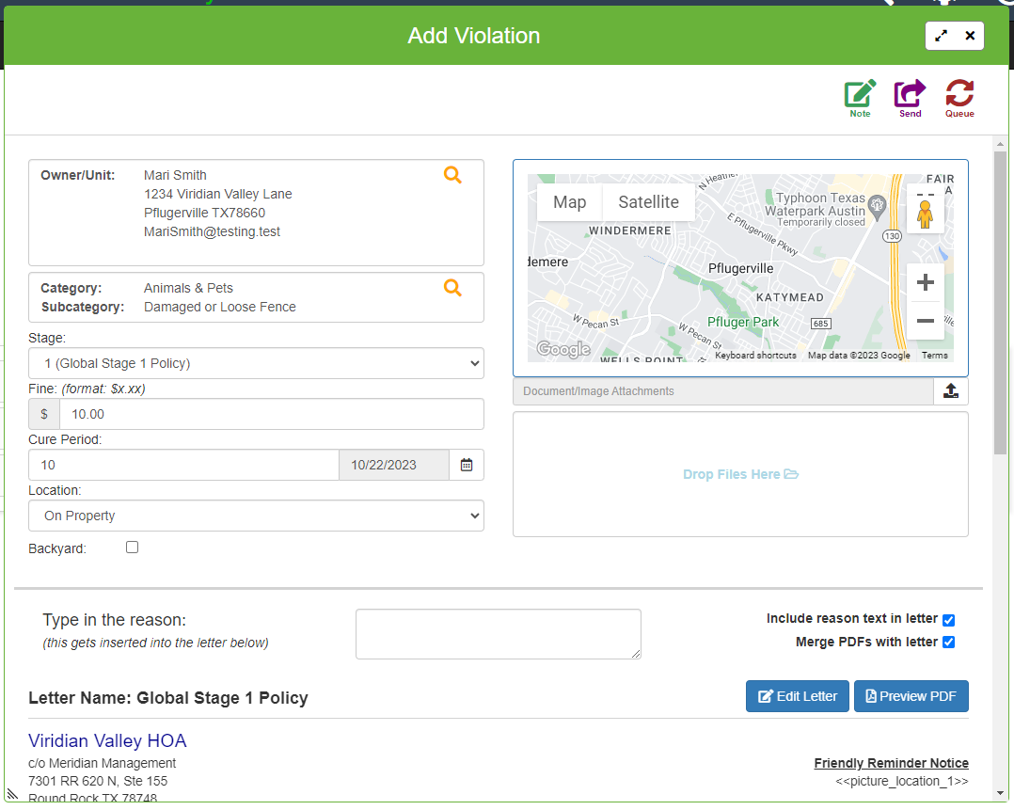The width and height of the screenshot is (1014, 810).
Task: Click the Send icon
Action: [910, 99]
